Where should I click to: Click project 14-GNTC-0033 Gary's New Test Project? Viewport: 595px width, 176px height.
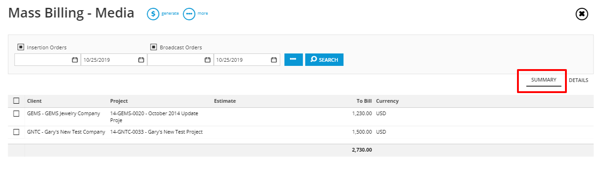156,132
